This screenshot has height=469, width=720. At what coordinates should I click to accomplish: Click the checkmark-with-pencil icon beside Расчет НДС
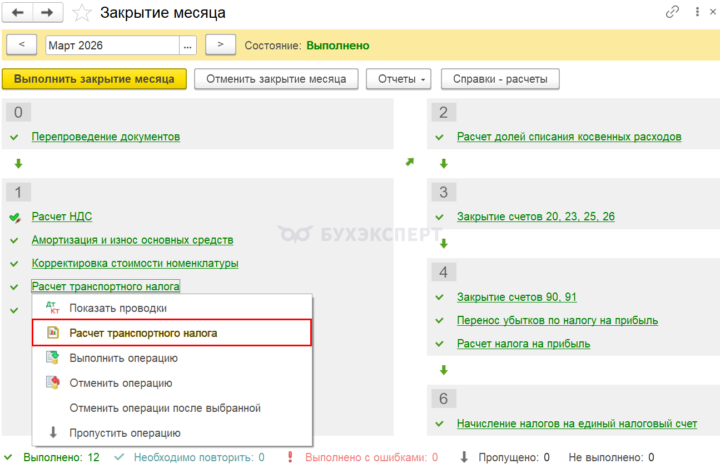(x=15, y=218)
